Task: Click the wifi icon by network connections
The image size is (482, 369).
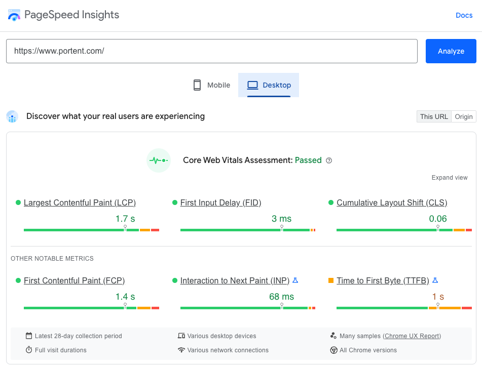Action: 181,350
